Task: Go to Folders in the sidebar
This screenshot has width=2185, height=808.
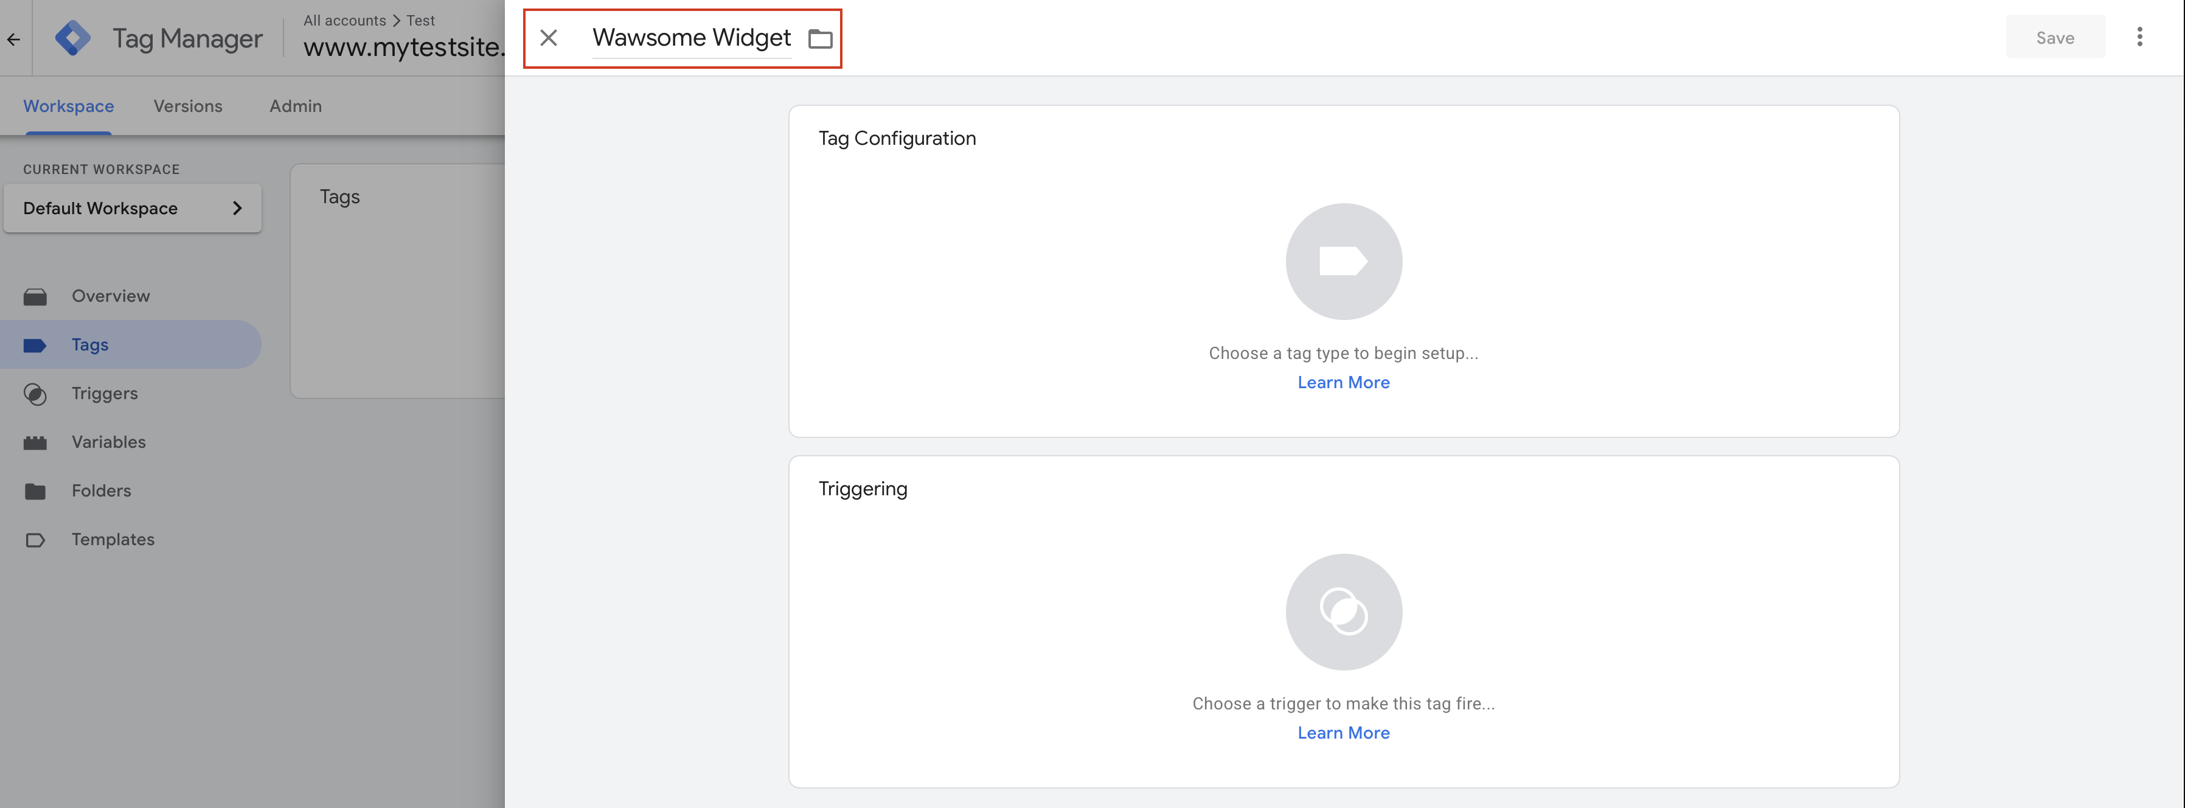Action: (x=101, y=492)
